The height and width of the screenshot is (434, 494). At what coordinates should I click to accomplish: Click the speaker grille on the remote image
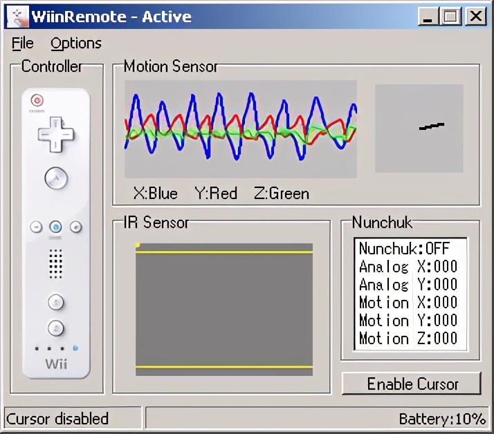(x=56, y=264)
